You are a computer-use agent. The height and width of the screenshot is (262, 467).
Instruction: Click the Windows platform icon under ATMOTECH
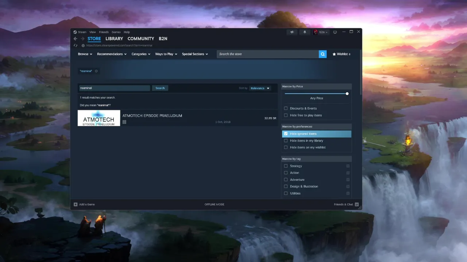click(124, 122)
